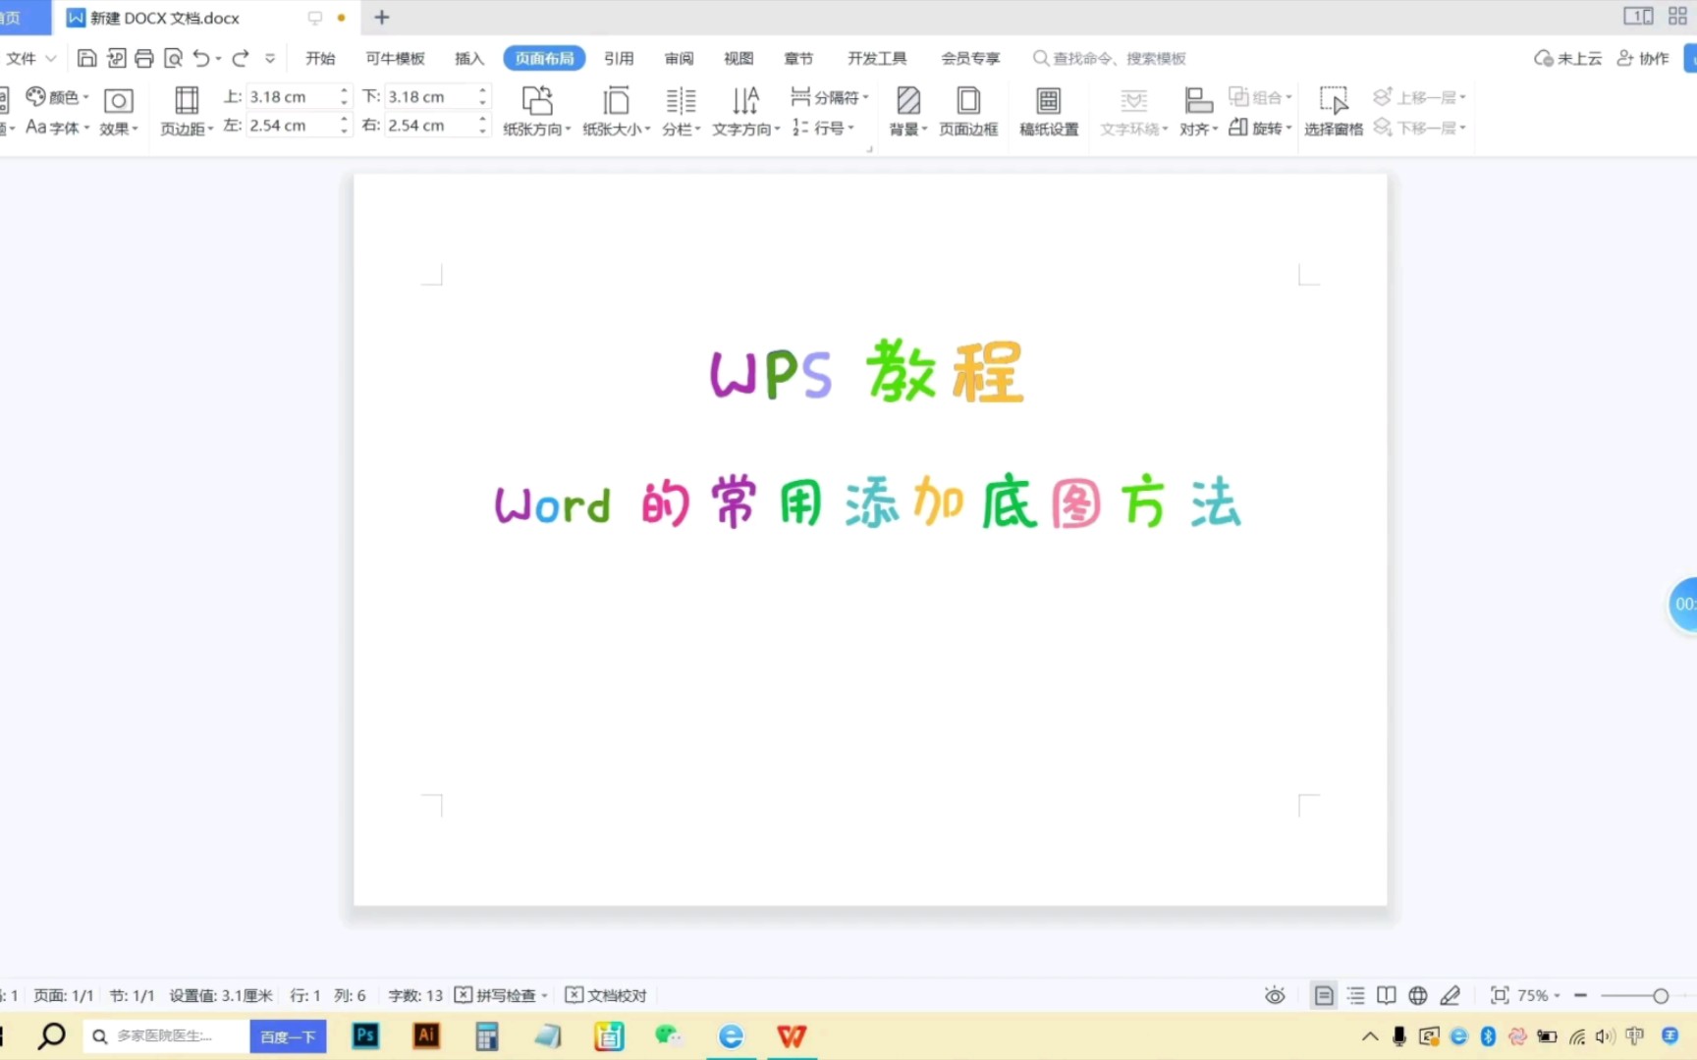1697x1060 pixels.
Task: Open Text Direction (文字方向) icon
Action: tap(745, 111)
